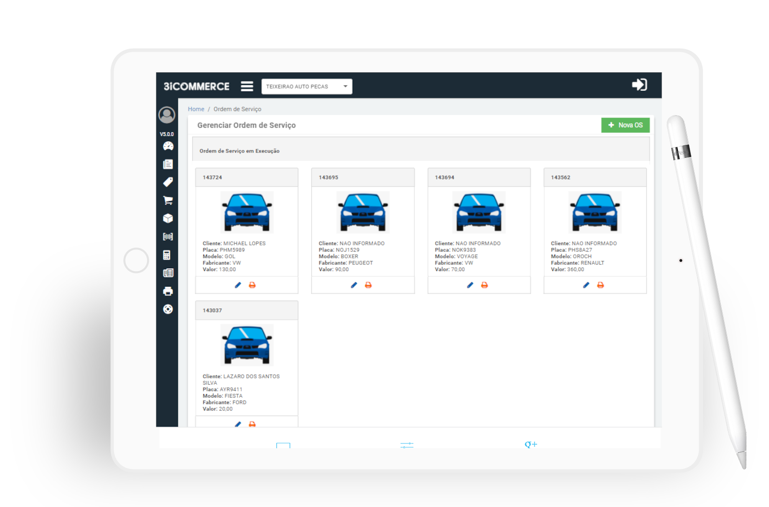Open the lifebuoy support icon in sidebar
The width and height of the screenshot is (769, 507).
coord(168,309)
